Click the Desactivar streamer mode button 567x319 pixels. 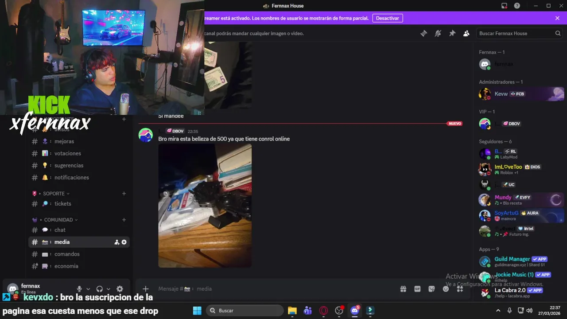pyautogui.click(x=388, y=18)
